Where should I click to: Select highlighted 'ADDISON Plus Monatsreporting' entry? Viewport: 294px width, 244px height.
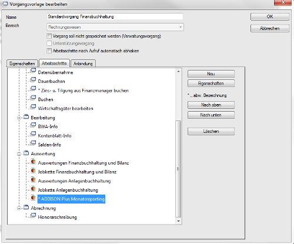coord(71,199)
